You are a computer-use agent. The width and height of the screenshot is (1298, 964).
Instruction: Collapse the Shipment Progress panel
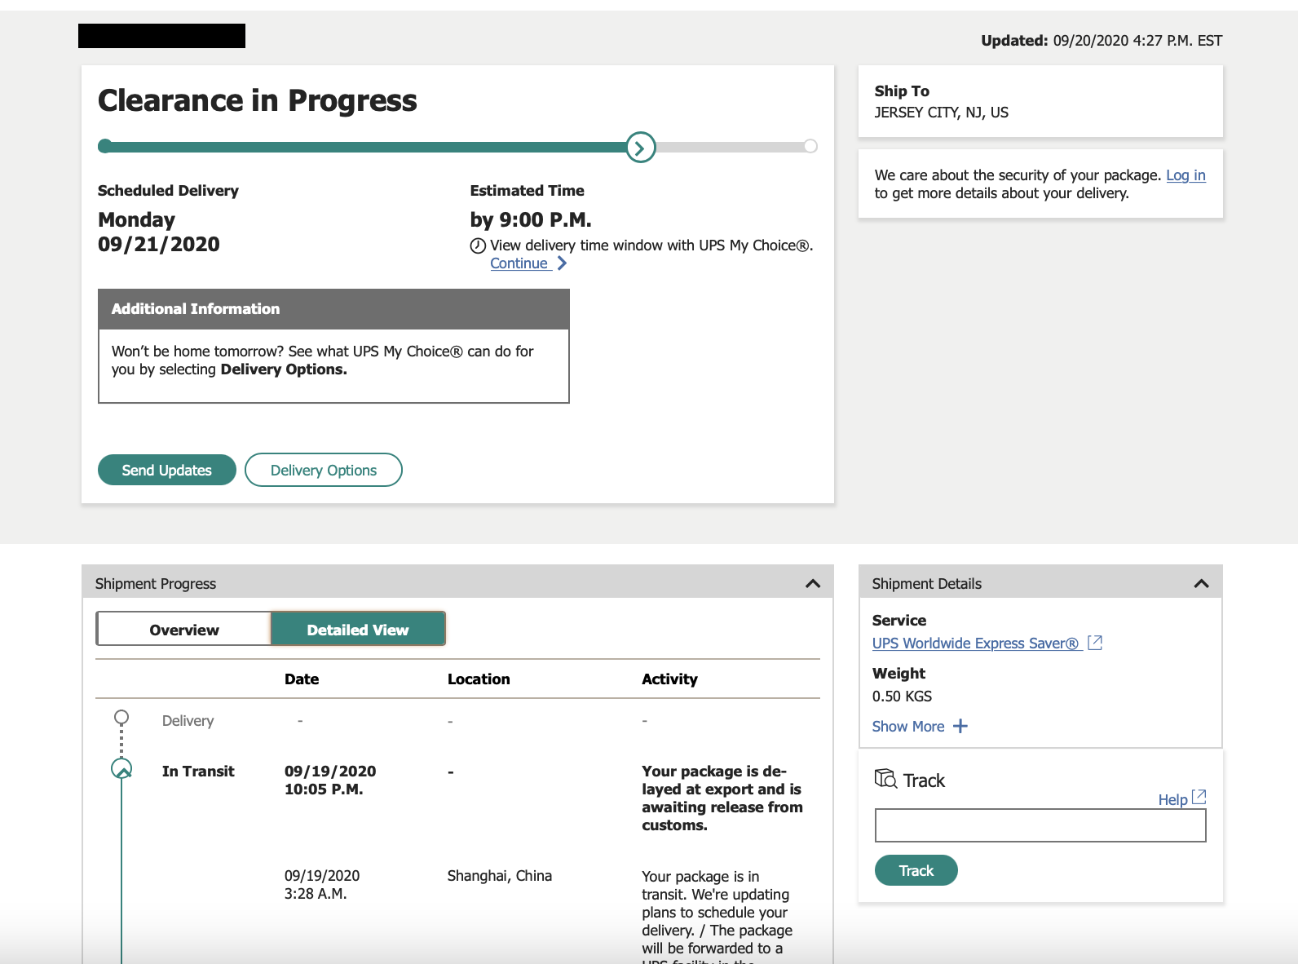[x=812, y=583]
